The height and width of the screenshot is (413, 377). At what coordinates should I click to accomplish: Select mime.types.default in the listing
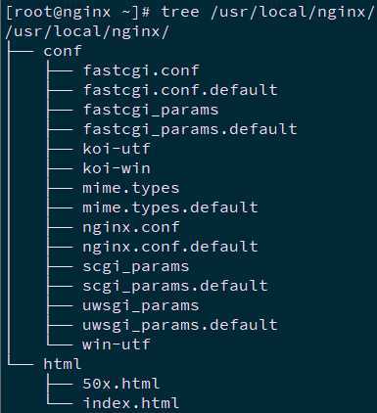pyautogui.click(x=170, y=207)
